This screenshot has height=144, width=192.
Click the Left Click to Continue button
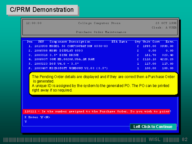point(153,127)
